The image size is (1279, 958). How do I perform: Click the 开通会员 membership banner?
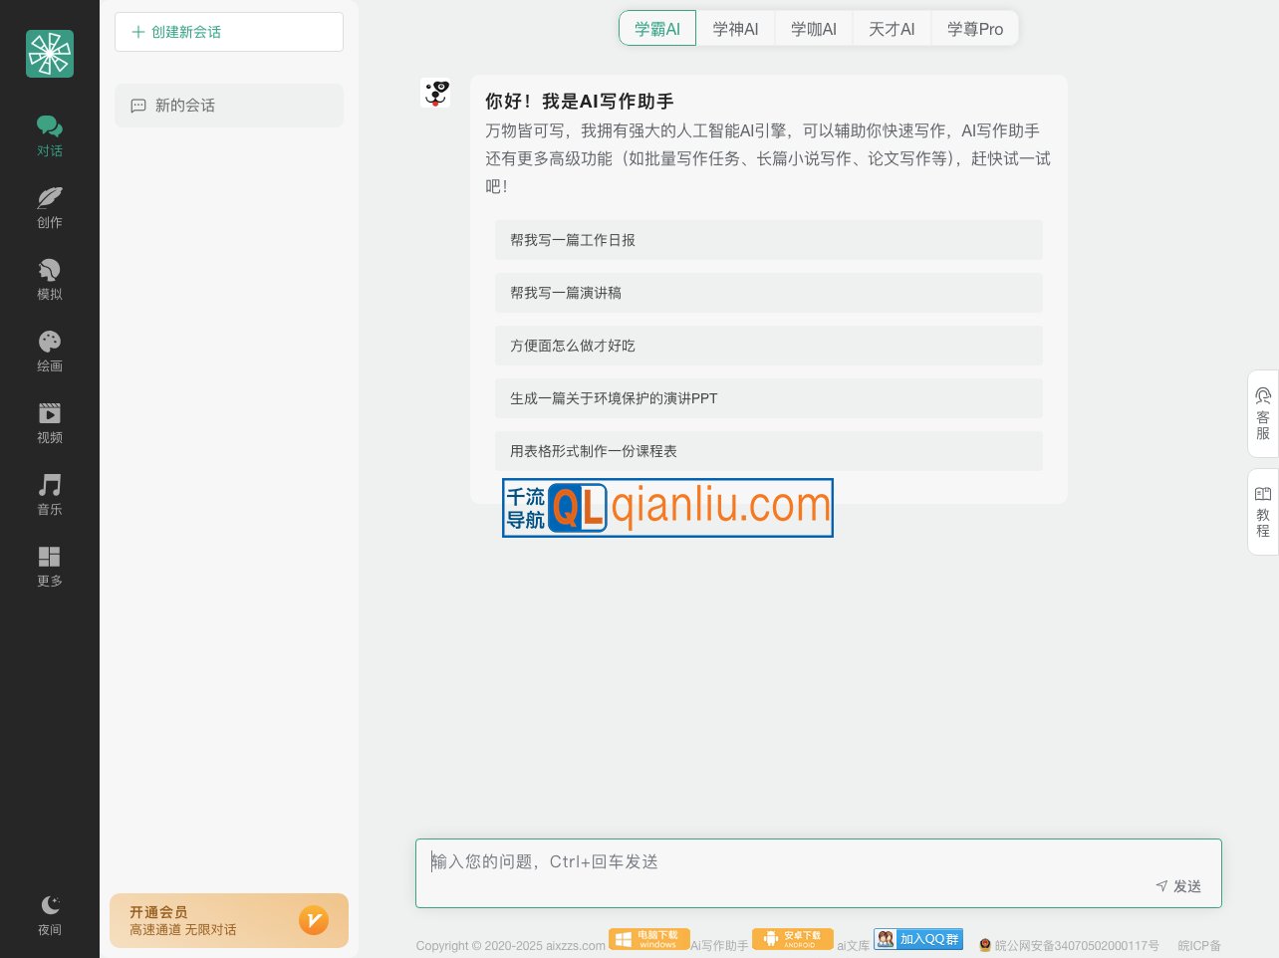(x=229, y=920)
